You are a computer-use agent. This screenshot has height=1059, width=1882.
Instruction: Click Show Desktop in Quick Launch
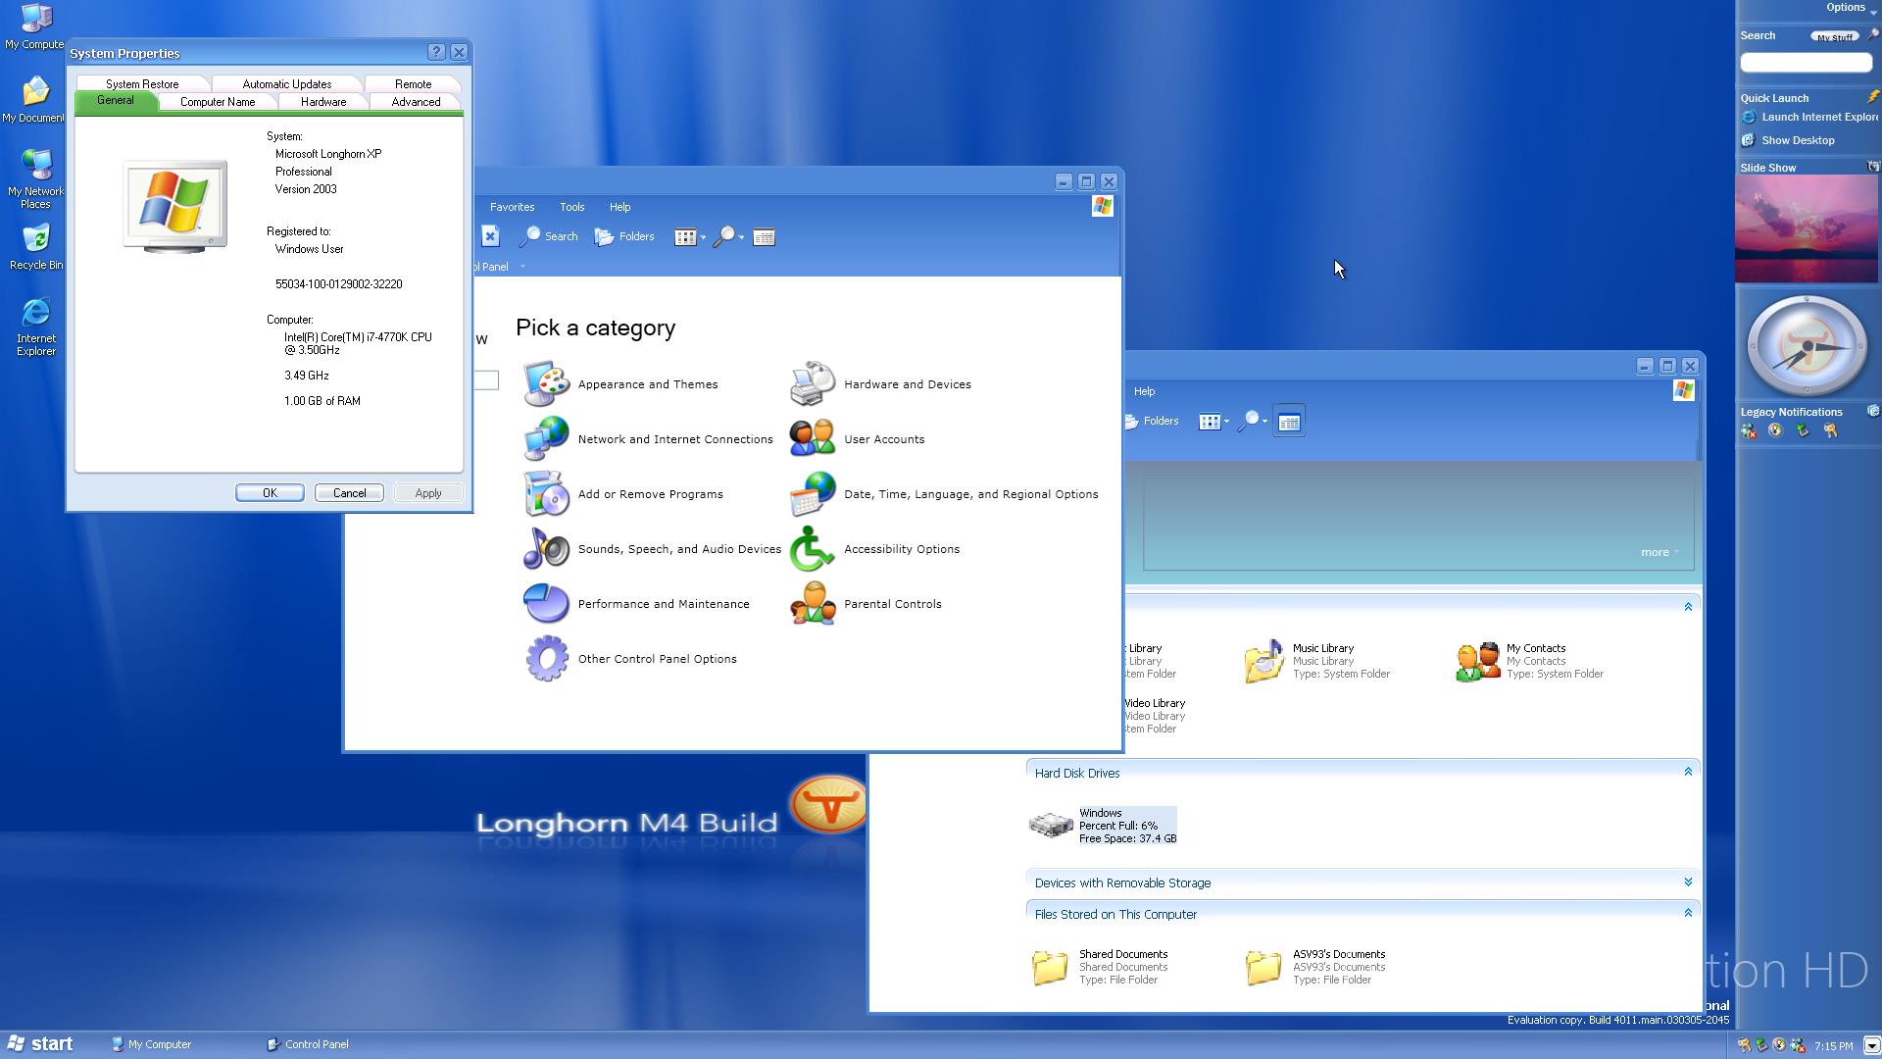[1797, 140]
